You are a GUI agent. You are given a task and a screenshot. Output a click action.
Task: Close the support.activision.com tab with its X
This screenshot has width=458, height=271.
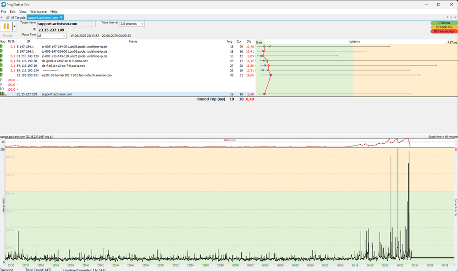pyautogui.click(x=61, y=17)
